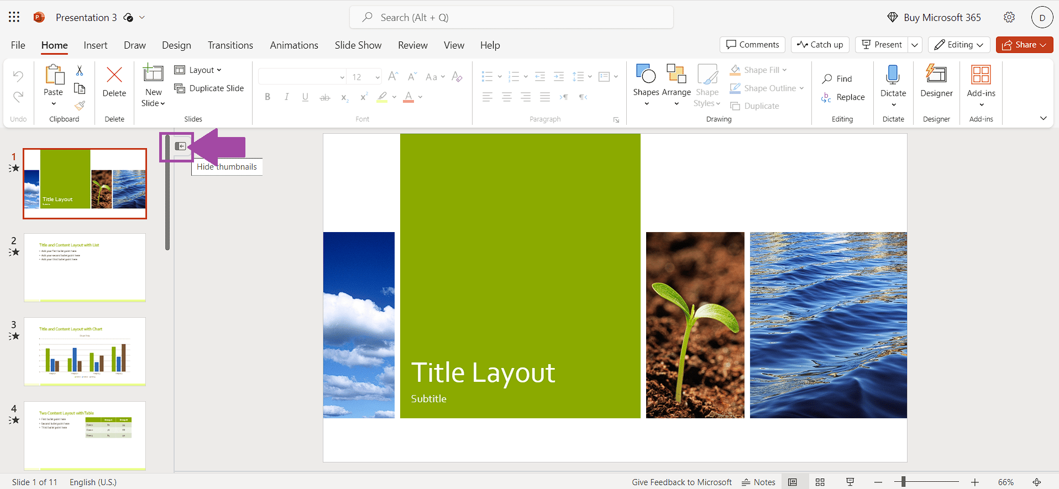Click the Catch up button
1059x489 pixels.
pyautogui.click(x=820, y=45)
